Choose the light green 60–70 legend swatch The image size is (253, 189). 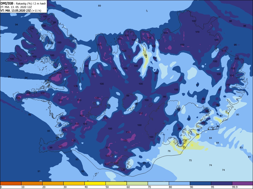[137, 183]
